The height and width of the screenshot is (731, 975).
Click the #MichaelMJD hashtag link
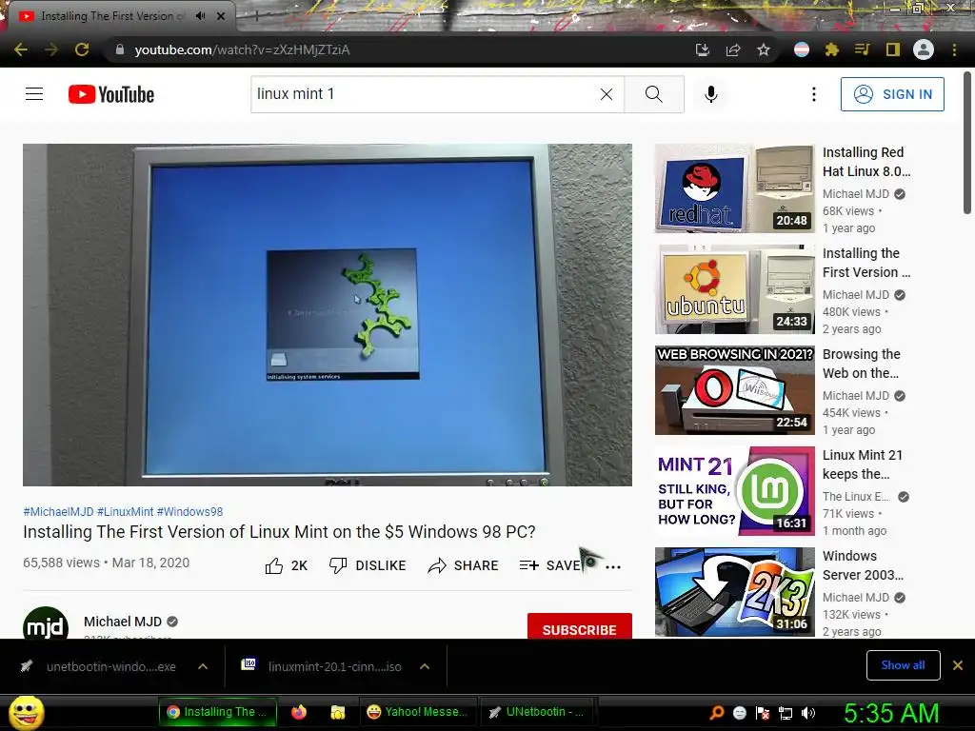click(58, 511)
